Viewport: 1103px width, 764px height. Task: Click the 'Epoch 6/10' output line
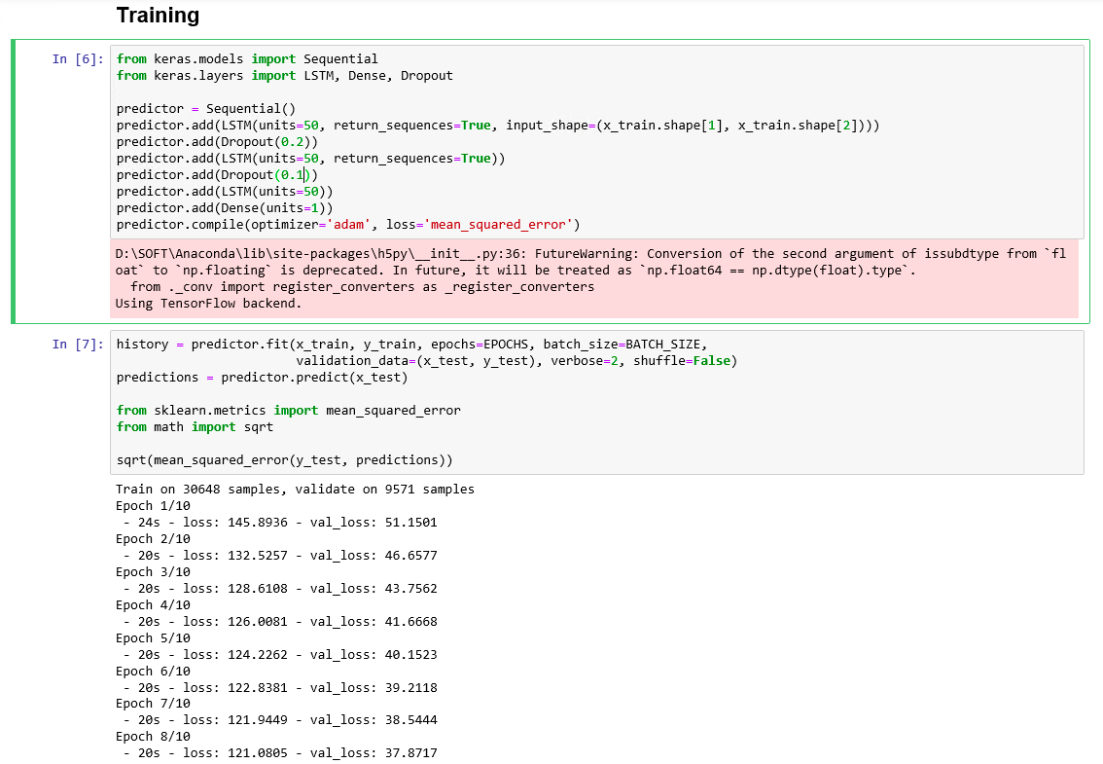click(153, 671)
